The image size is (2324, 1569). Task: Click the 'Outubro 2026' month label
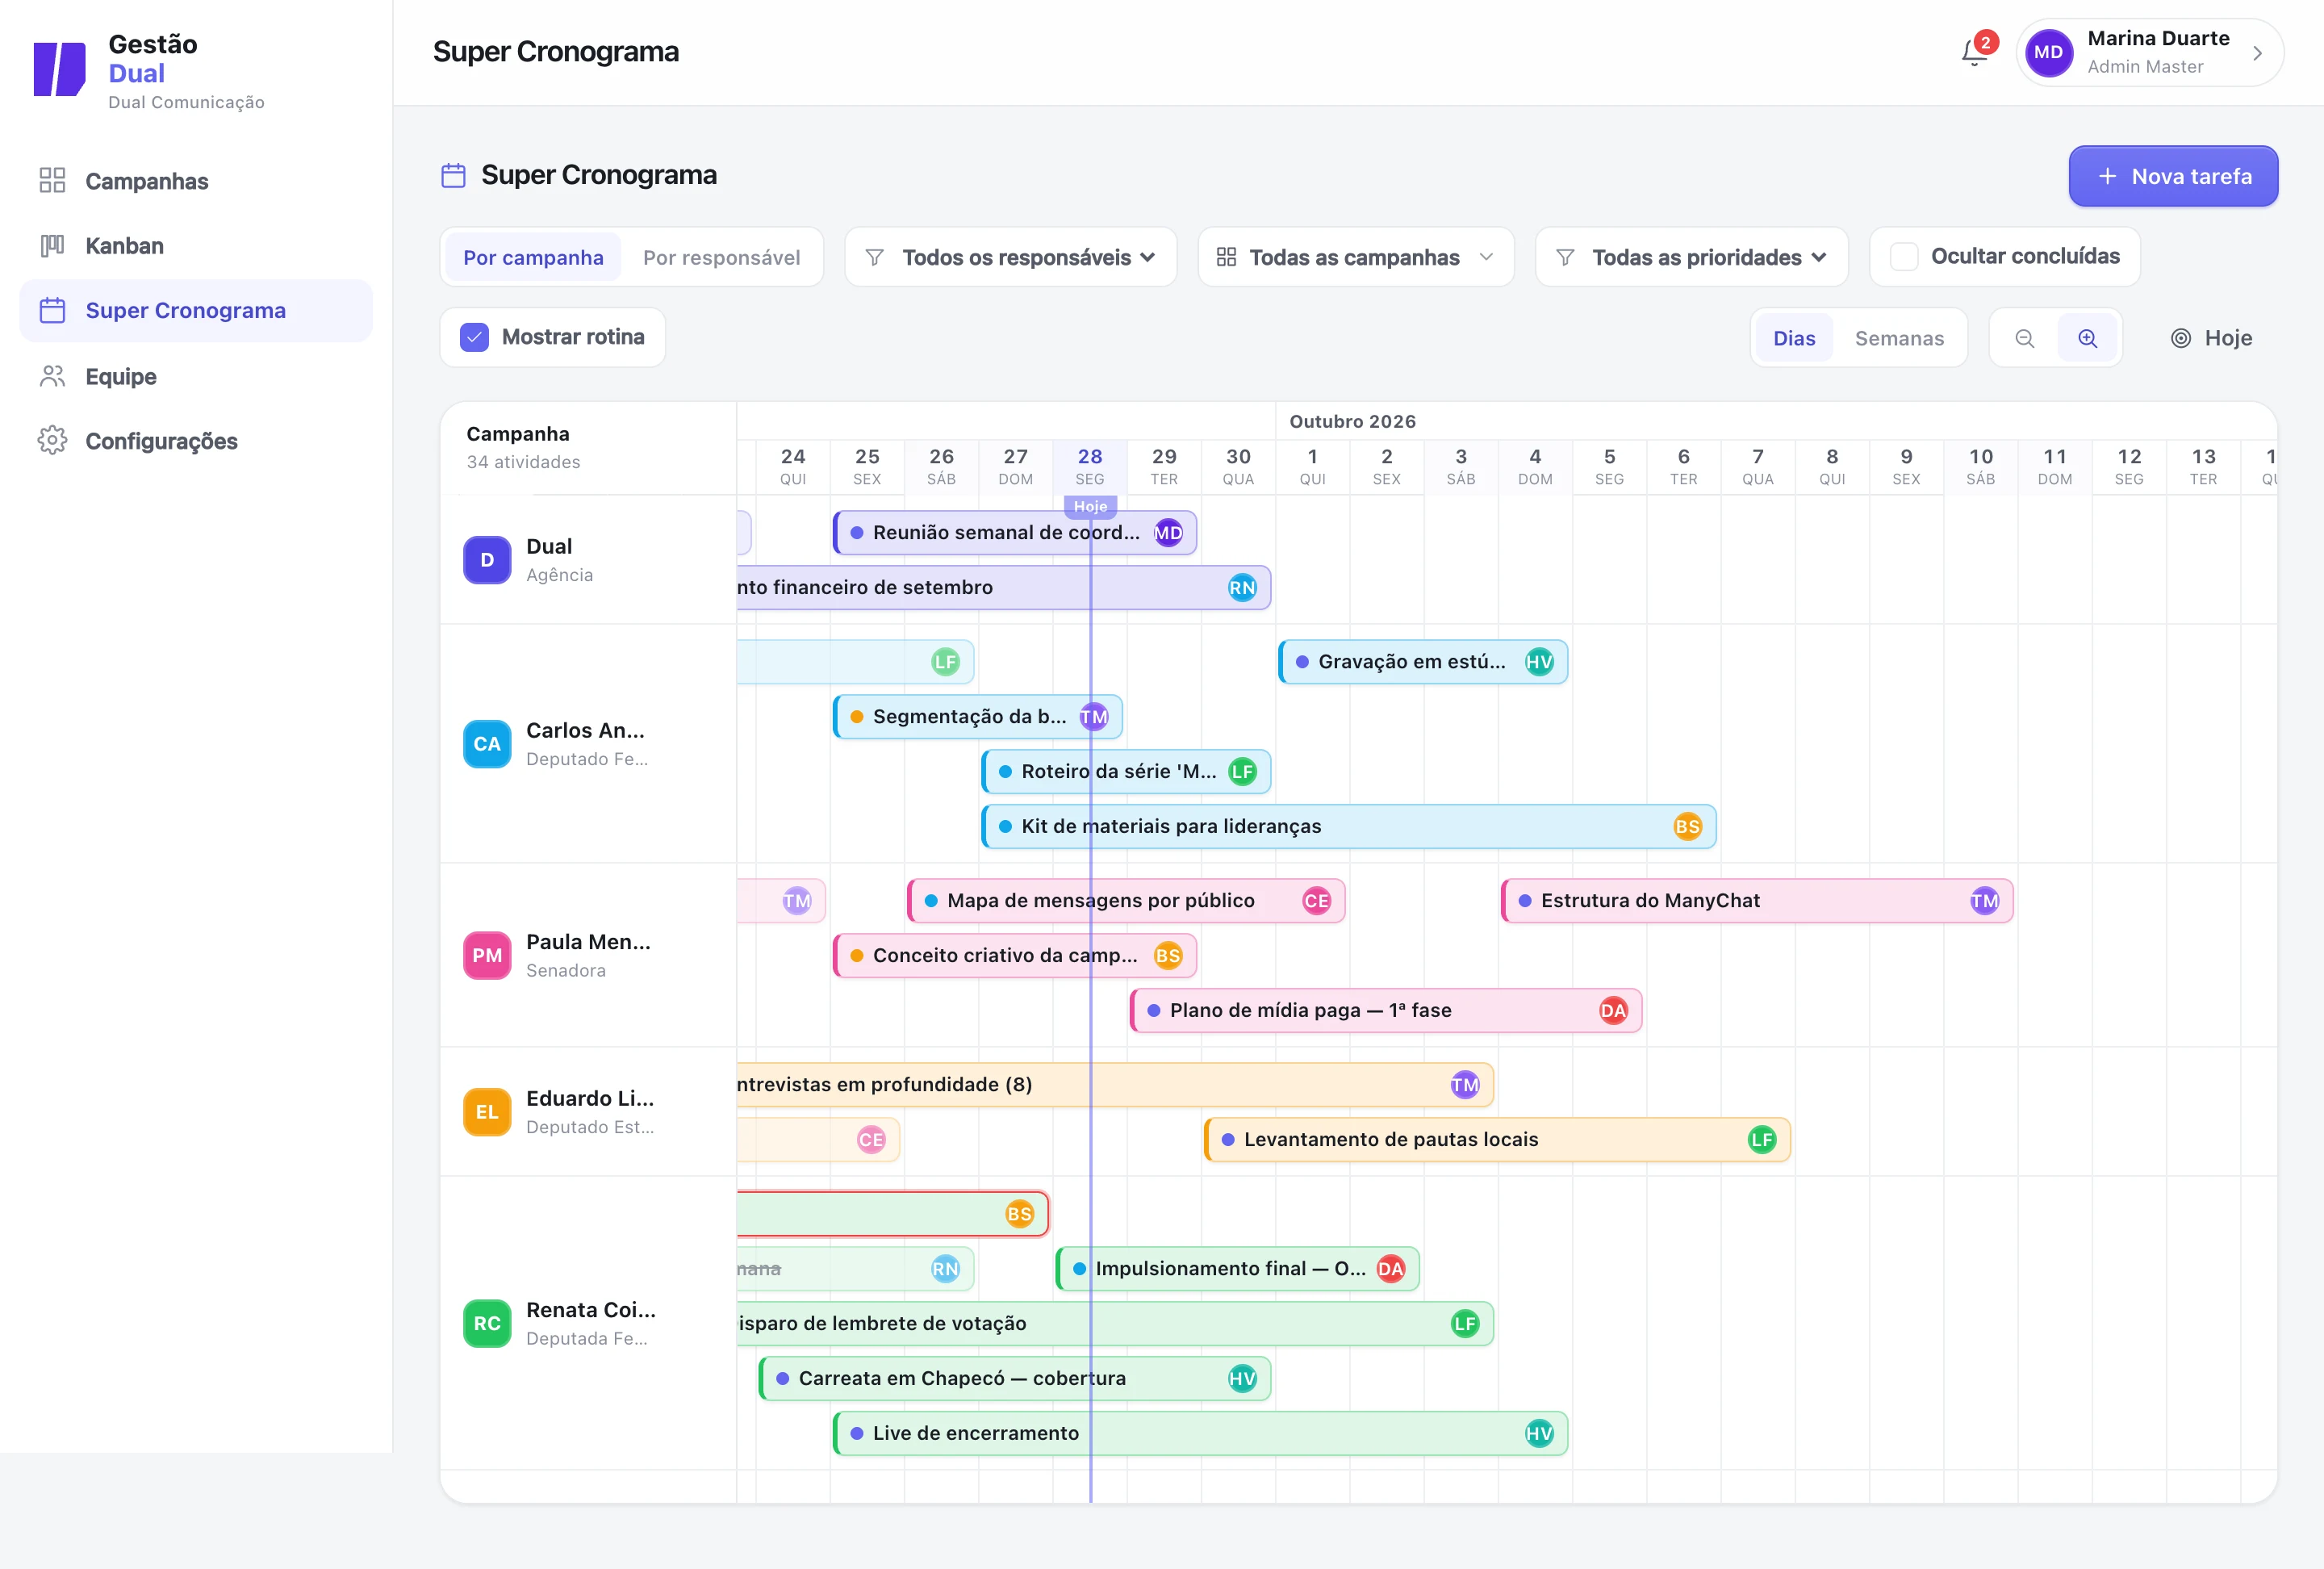pos(1352,421)
